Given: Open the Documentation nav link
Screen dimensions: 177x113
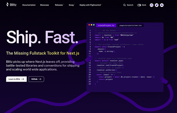Looking at the screenshot, I should coord(29,5).
